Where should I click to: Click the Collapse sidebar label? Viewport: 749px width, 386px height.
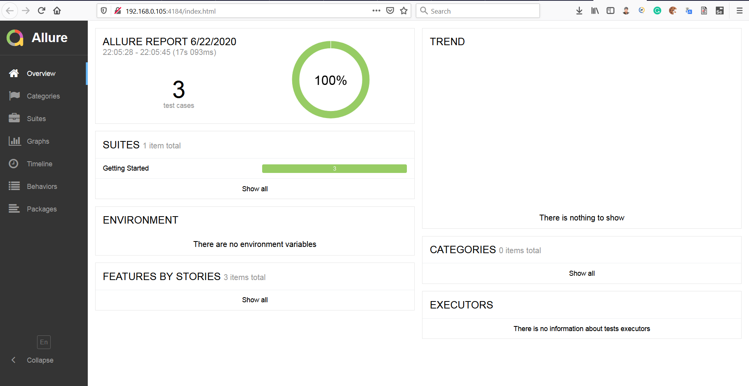[x=40, y=360]
